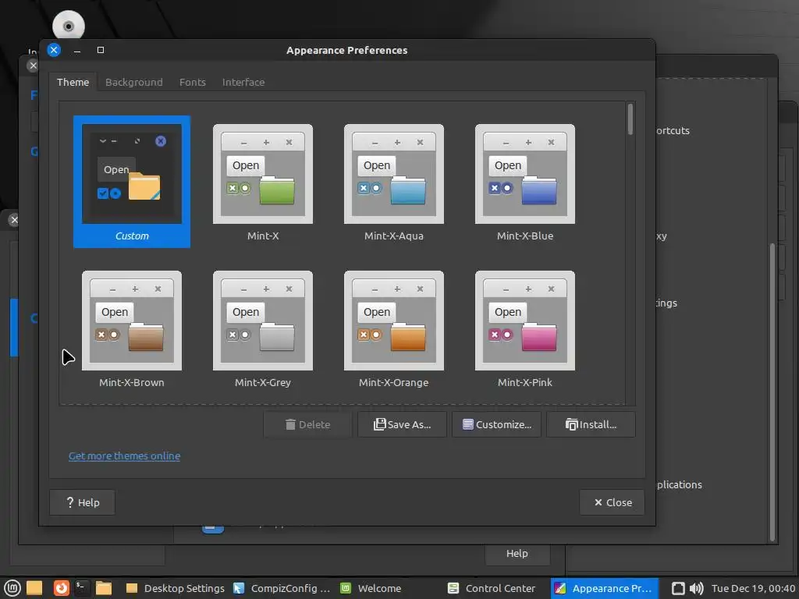
Task: Choose the Mint-X-Grey theme
Action: pyautogui.click(x=263, y=328)
